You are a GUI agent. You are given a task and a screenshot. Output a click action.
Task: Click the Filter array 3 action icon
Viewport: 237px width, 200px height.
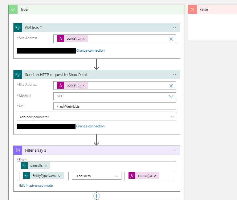[18, 150]
